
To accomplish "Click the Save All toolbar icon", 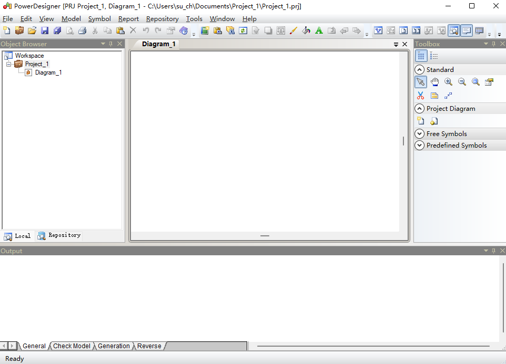I will [x=57, y=30].
